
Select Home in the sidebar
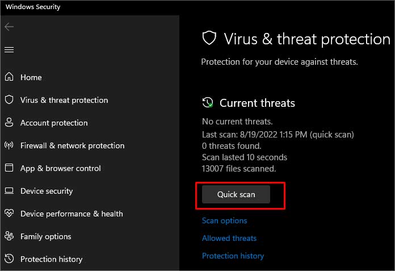(x=31, y=77)
